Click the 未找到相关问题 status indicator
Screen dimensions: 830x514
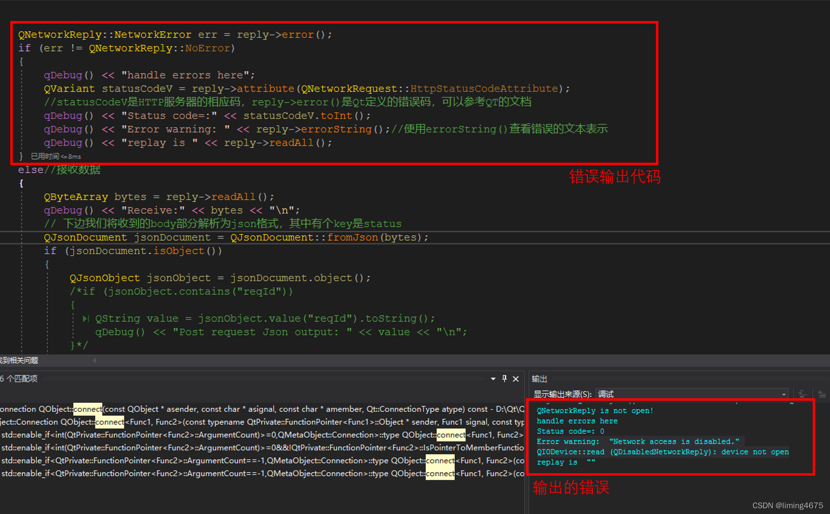tap(19, 360)
